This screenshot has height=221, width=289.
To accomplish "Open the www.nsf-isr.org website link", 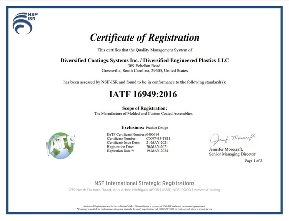I will [x=207, y=190].
